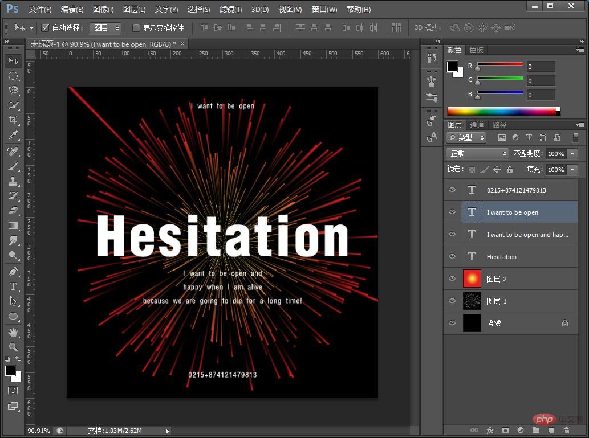Select the Move tool
589x438 pixels.
click(x=13, y=61)
